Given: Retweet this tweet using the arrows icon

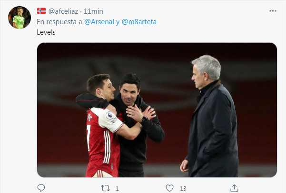Looking at the screenshot, I should 105,188.
